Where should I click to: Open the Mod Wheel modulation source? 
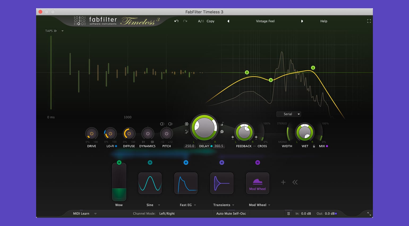(x=258, y=183)
